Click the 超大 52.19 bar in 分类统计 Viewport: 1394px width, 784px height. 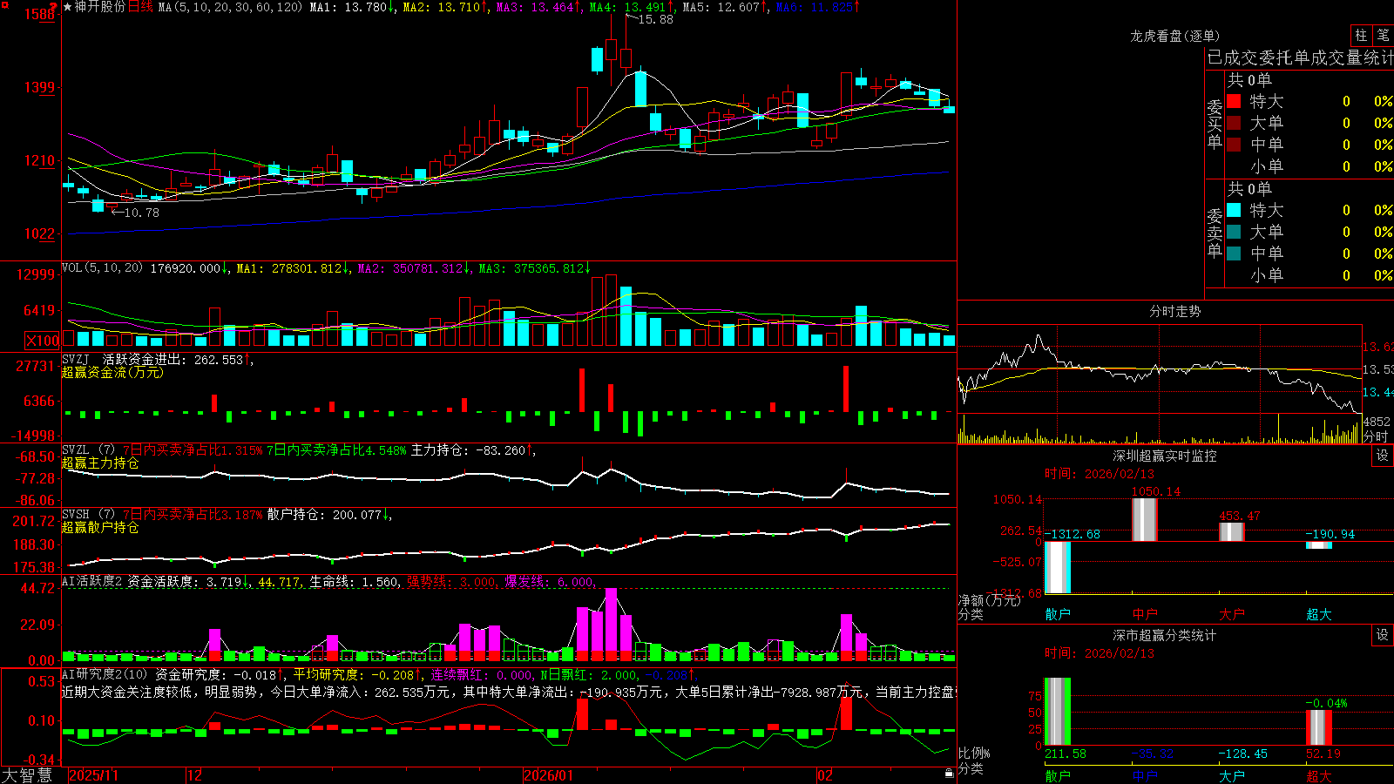(x=1319, y=727)
